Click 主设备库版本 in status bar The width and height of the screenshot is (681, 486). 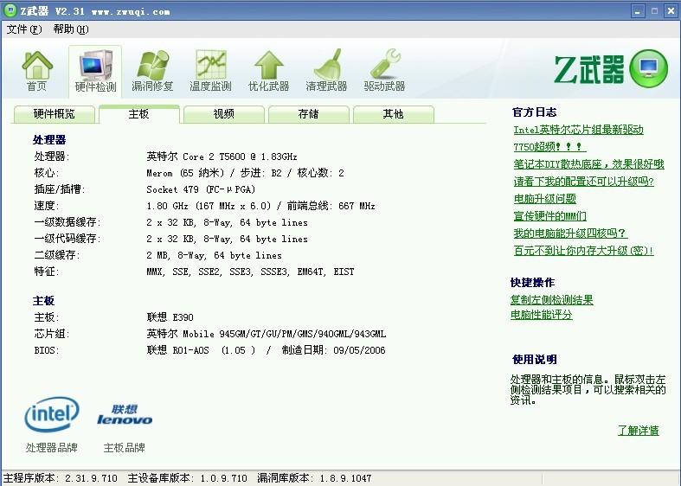(x=187, y=478)
